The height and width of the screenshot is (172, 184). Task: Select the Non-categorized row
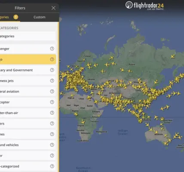click(28, 166)
